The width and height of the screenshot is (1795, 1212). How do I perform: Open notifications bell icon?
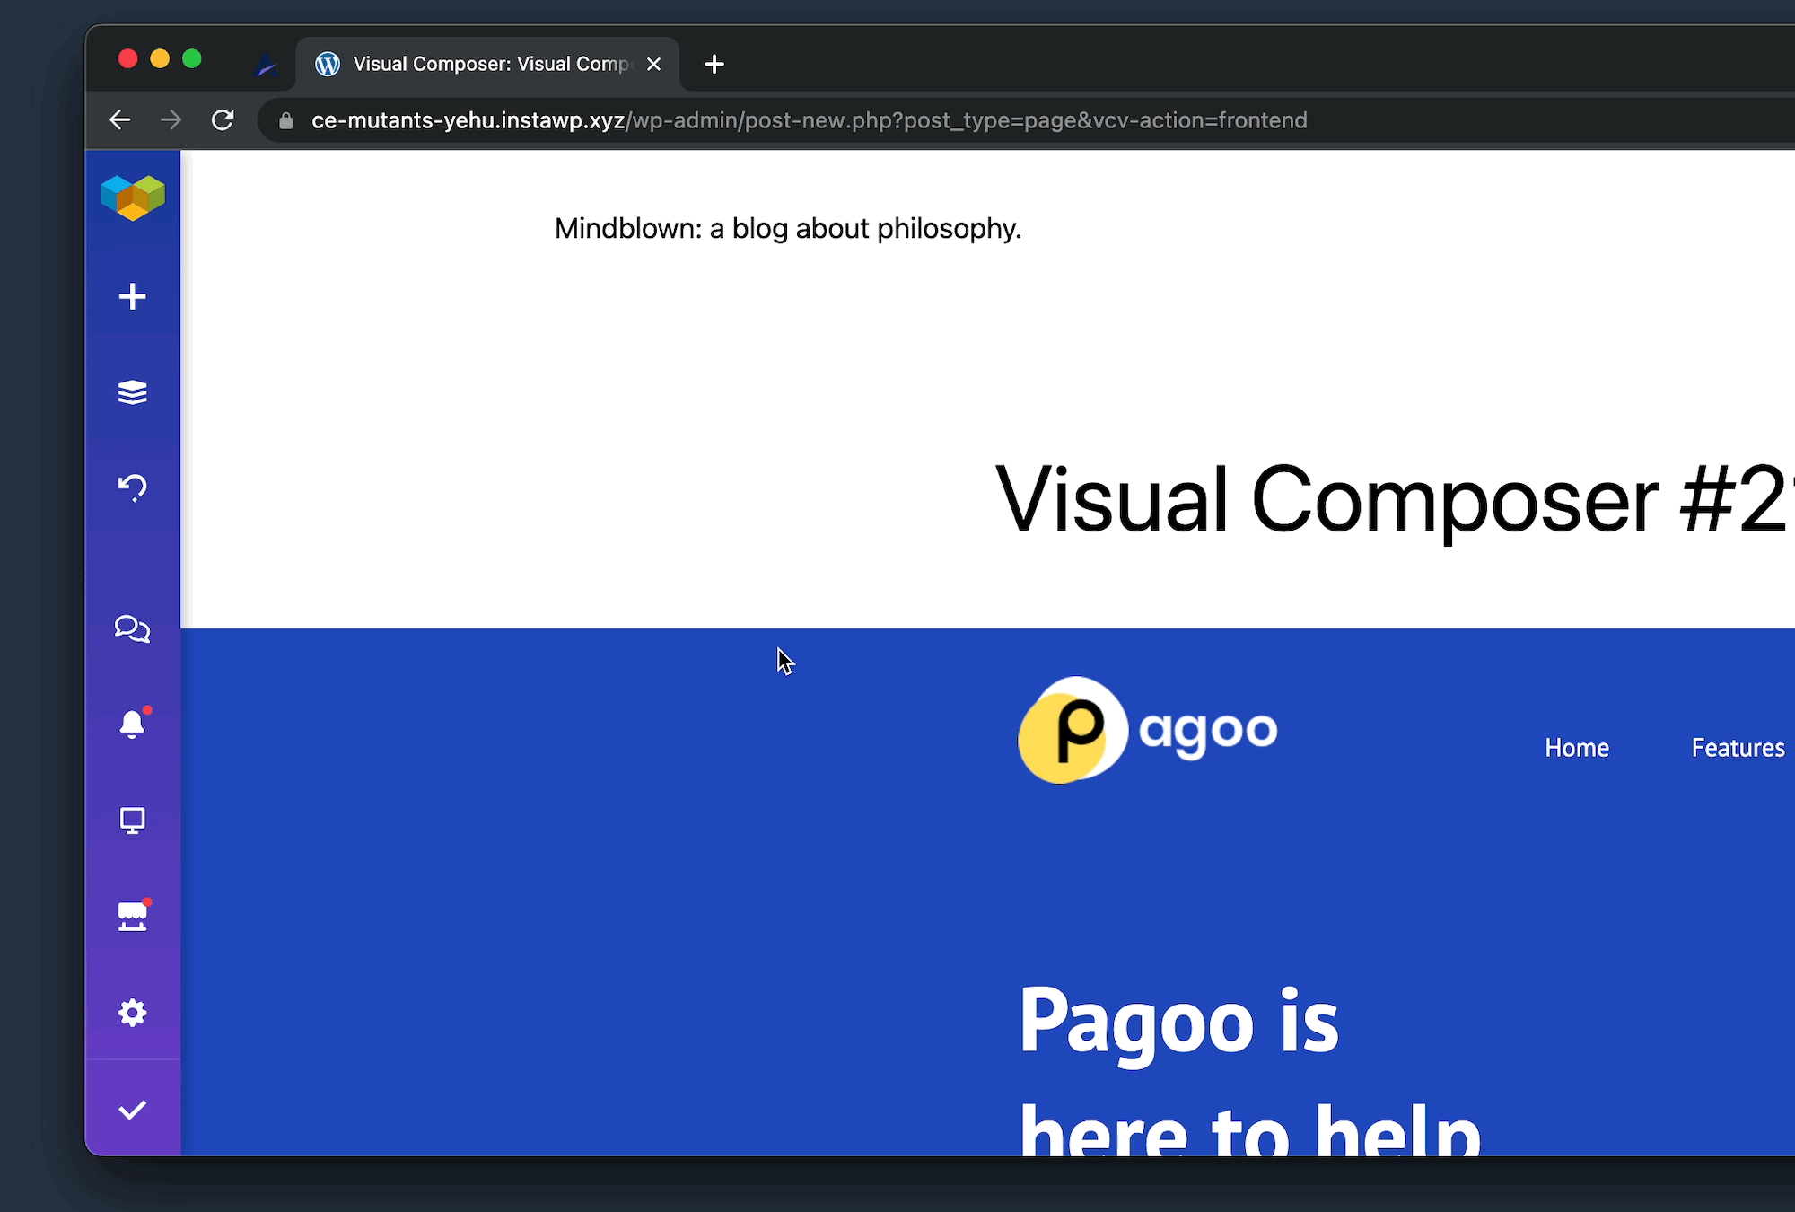(133, 724)
